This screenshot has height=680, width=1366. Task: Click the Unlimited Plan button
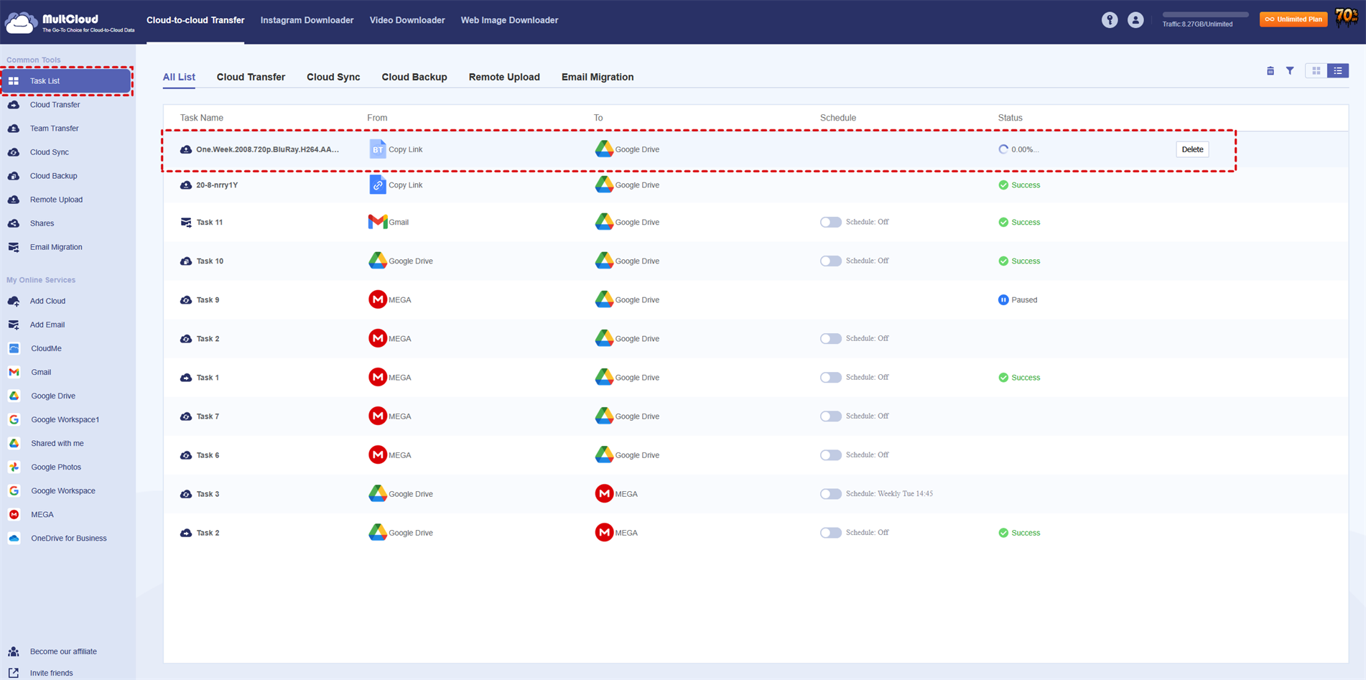click(1293, 19)
